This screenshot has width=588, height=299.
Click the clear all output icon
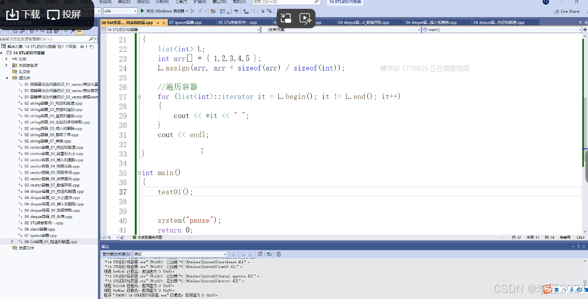pos(260,254)
